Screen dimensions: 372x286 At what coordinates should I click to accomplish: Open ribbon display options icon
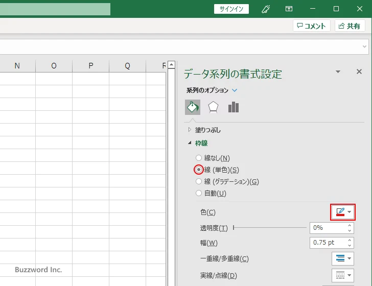(289, 9)
